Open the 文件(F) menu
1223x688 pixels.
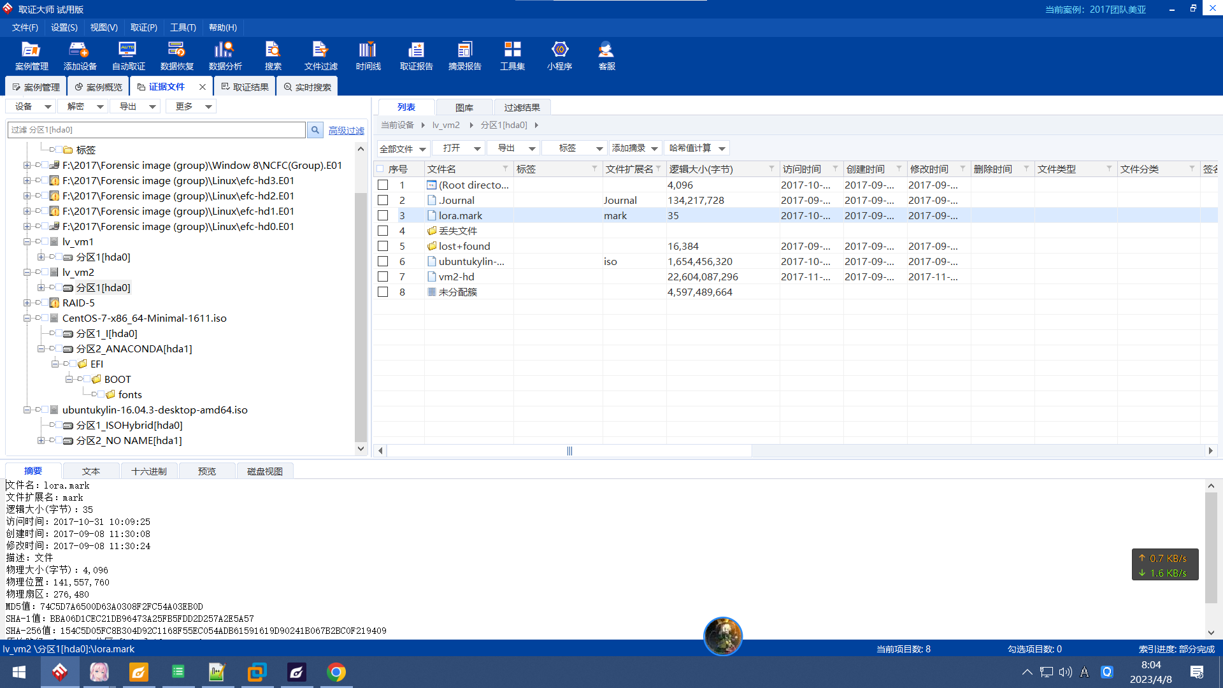(x=25, y=27)
